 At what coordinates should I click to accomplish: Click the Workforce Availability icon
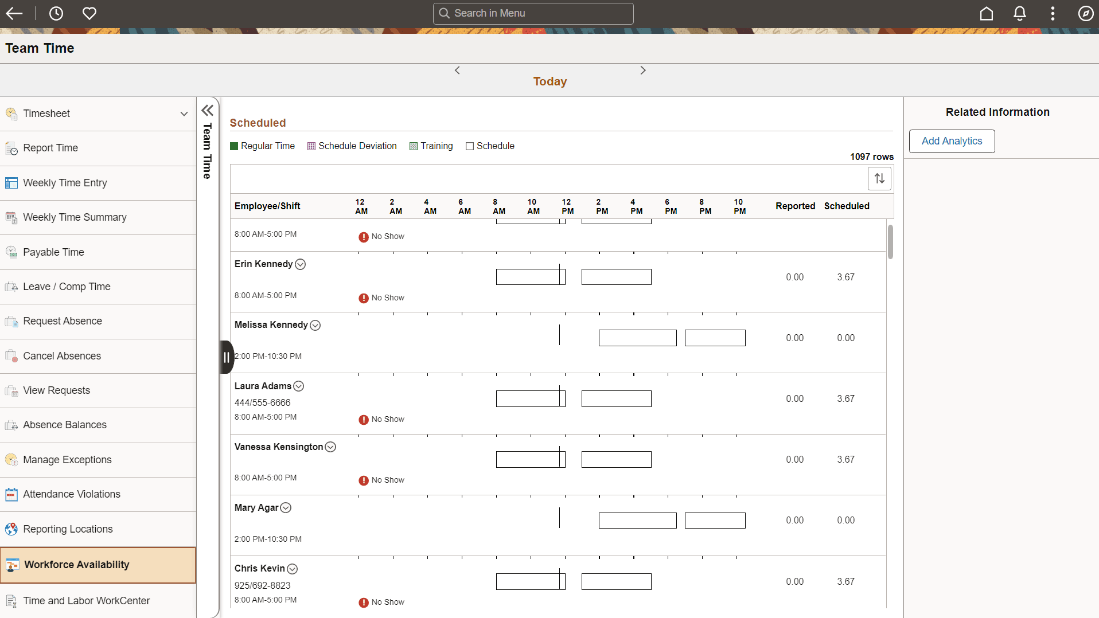[x=13, y=565]
